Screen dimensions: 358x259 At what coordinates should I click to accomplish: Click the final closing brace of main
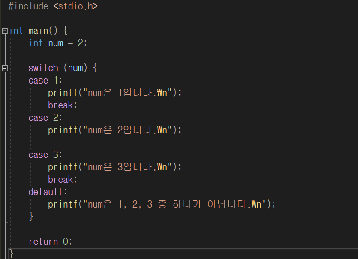(x=11, y=254)
